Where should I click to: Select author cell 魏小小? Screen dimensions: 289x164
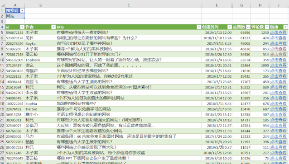tap(40, 115)
